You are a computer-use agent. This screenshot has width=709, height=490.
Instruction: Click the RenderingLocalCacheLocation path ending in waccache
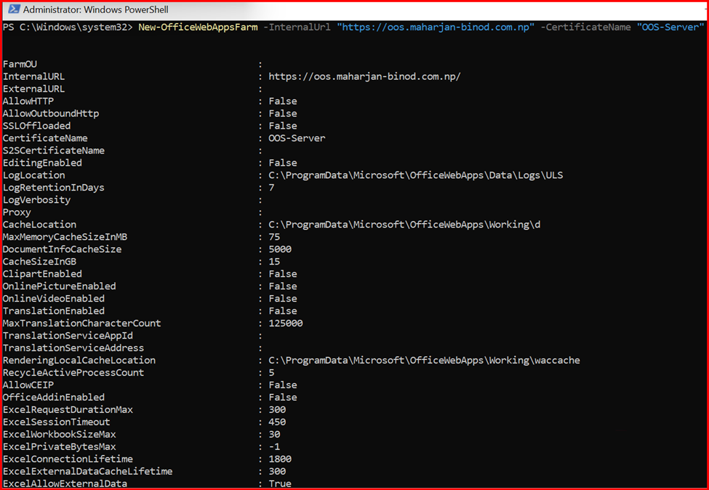[x=424, y=361]
